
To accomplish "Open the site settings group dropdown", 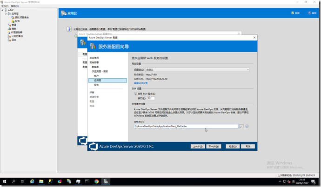I will coord(197,70).
